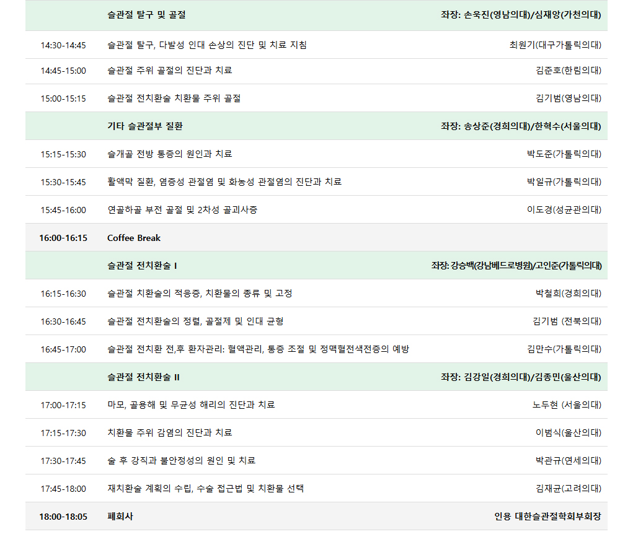Click the 기타 슬관절부 질환 session header

(145, 126)
